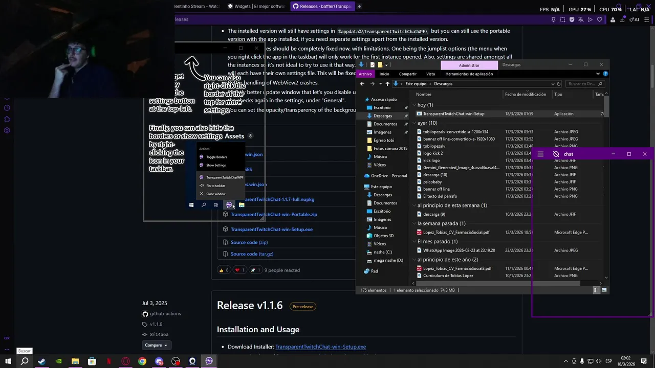Launch Microsoft Store from taskbar
Screen dimensions: 655x368
coord(92,361)
